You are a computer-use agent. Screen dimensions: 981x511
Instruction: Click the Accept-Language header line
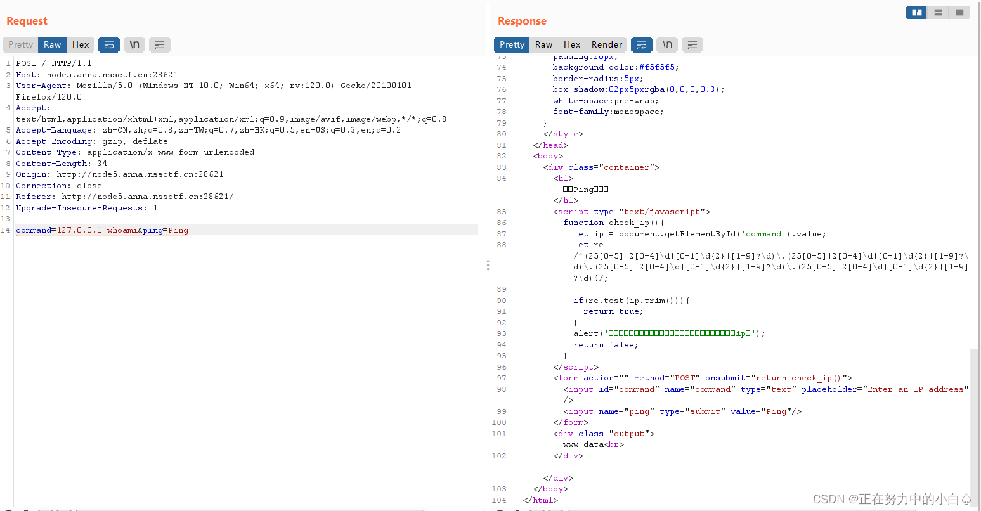(x=209, y=130)
